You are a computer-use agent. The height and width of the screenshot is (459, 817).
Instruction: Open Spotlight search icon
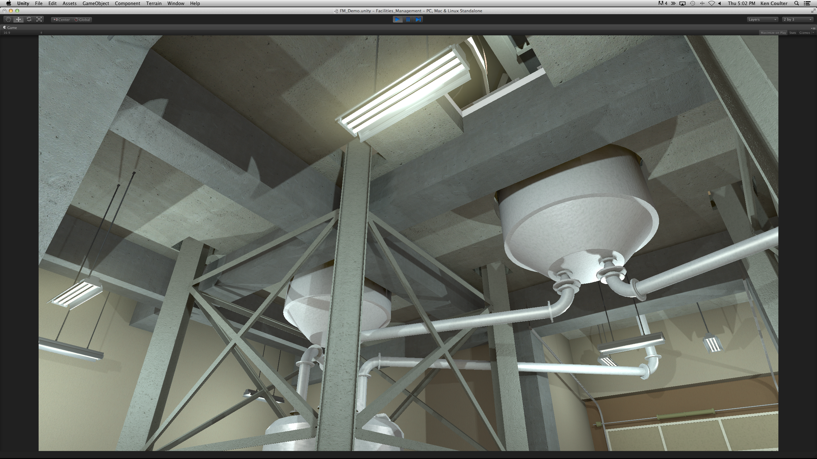tap(796, 3)
